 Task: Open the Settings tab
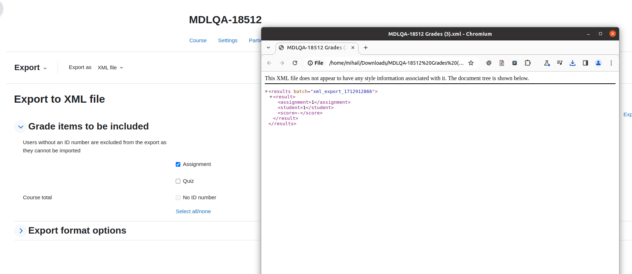click(x=228, y=40)
